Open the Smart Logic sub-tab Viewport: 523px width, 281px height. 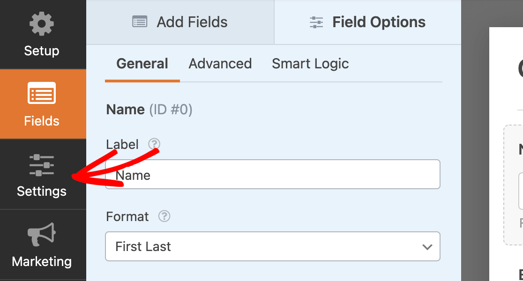pyautogui.click(x=310, y=64)
